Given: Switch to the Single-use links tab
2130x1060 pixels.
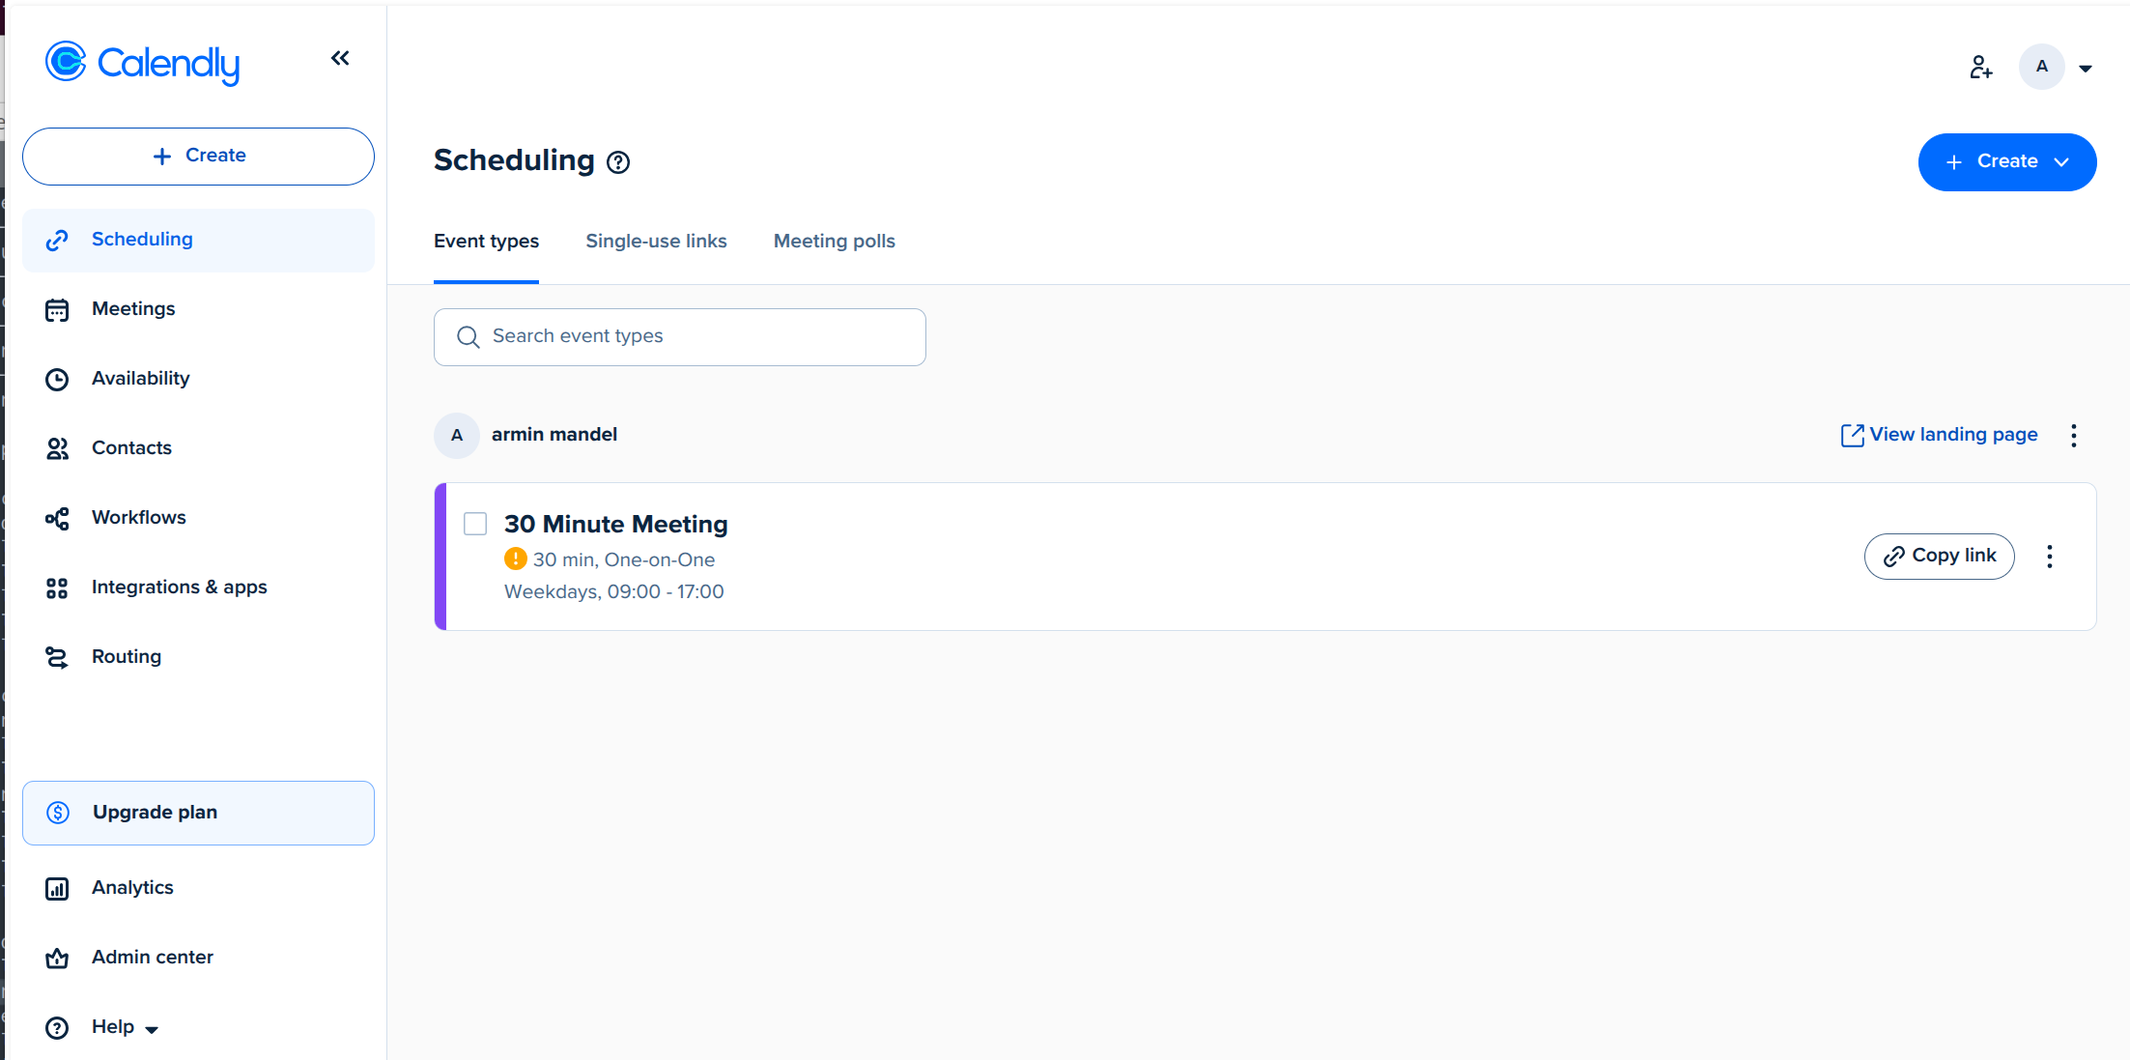Looking at the screenshot, I should 656,241.
